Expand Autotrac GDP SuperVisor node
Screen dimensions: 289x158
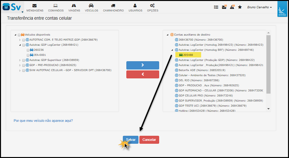20,60
